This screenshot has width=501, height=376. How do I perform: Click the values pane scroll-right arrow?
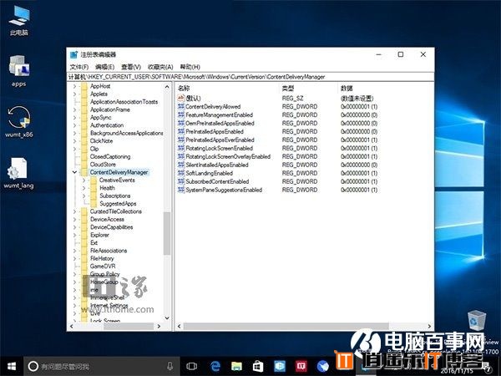[x=429, y=326]
